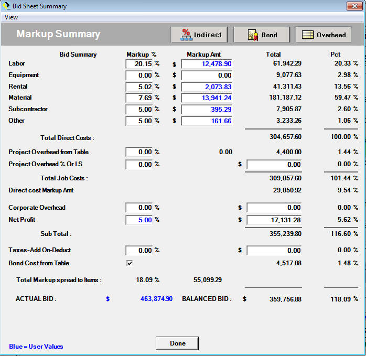Click the Material percentage 59.47 %
This screenshot has height=356, width=366.
click(x=346, y=98)
